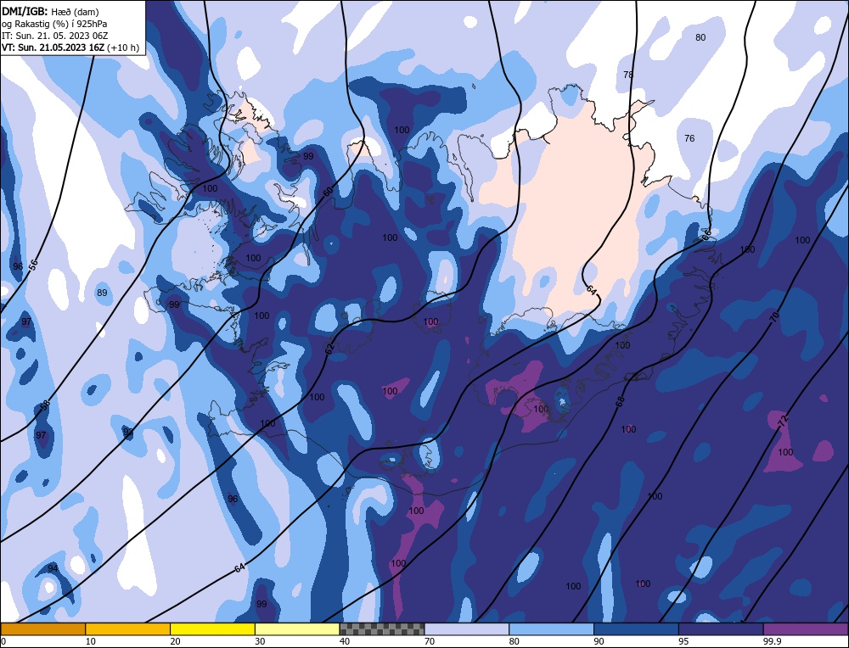Select the purple 99.9+ legend swatch

click(806, 629)
